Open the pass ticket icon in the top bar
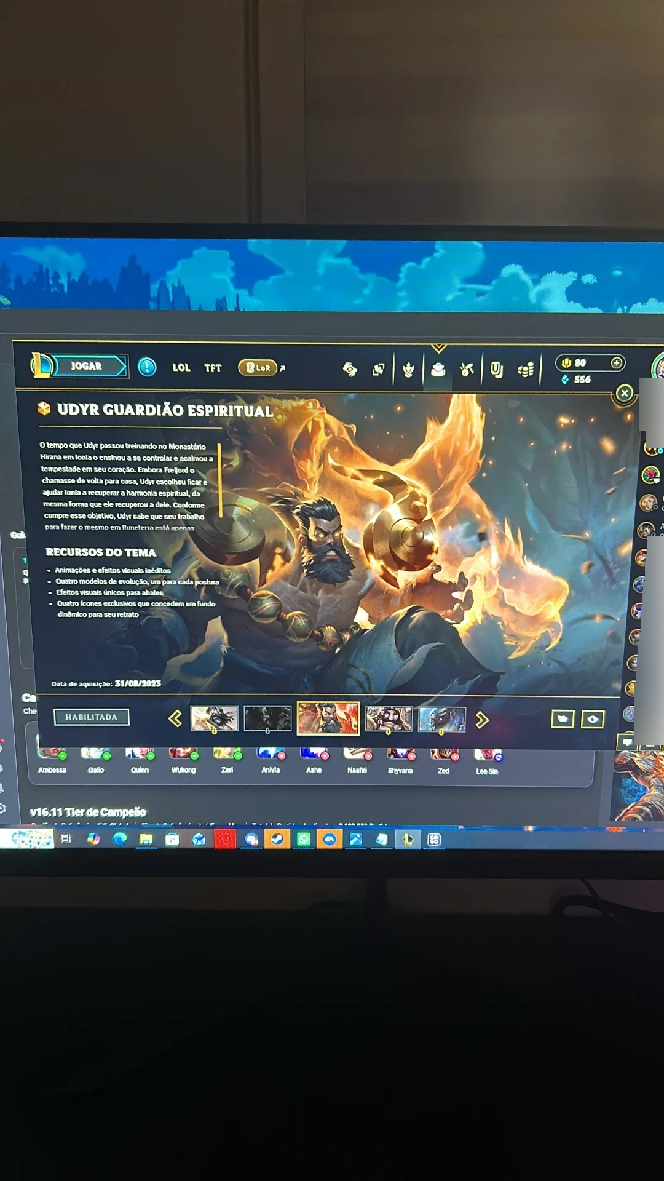The height and width of the screenshot is (1181, 664). click(x=350, y=369)
